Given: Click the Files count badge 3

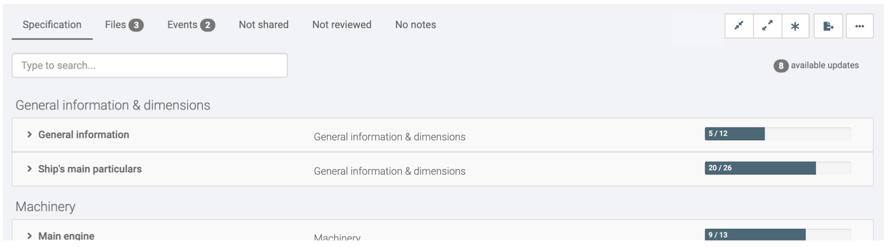Looking at the screenshot, I should 136,25.
